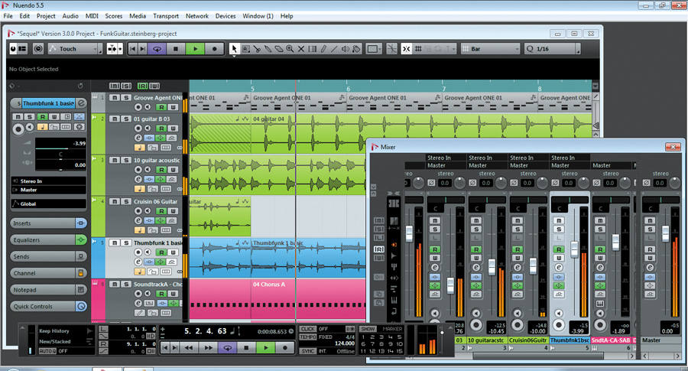This screenshot has height=371, width=688.
Task: Select the Draw pencil tool
Action: (x=323, y=49)
